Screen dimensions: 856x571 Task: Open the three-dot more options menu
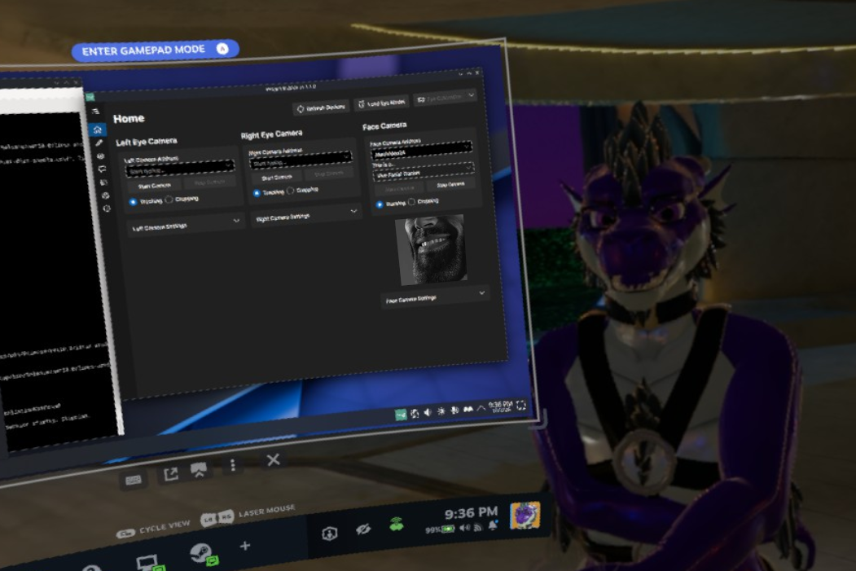point(233,465)
